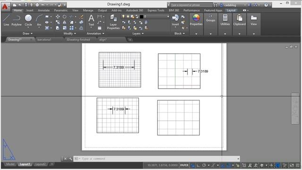Click the Plot printer icon

coord(37,5)
